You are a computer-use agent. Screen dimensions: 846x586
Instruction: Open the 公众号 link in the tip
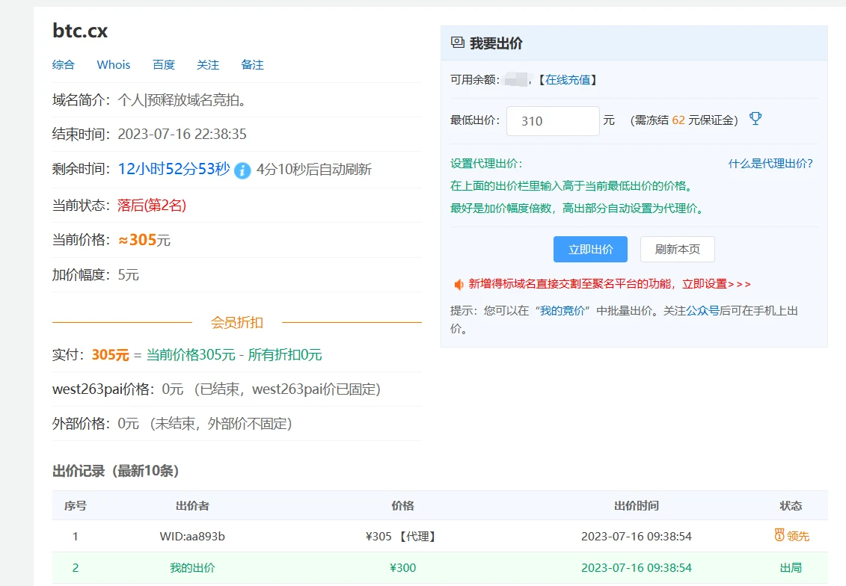coord(703,310)
